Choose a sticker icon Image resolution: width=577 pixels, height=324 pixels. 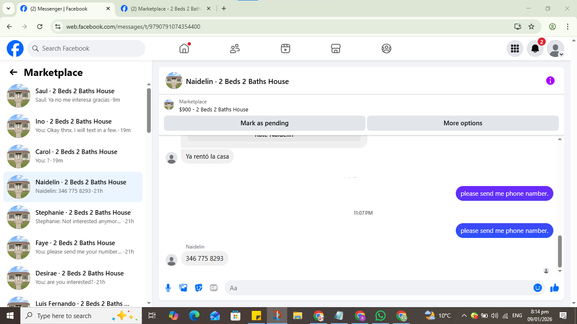(x=199, y=288)
